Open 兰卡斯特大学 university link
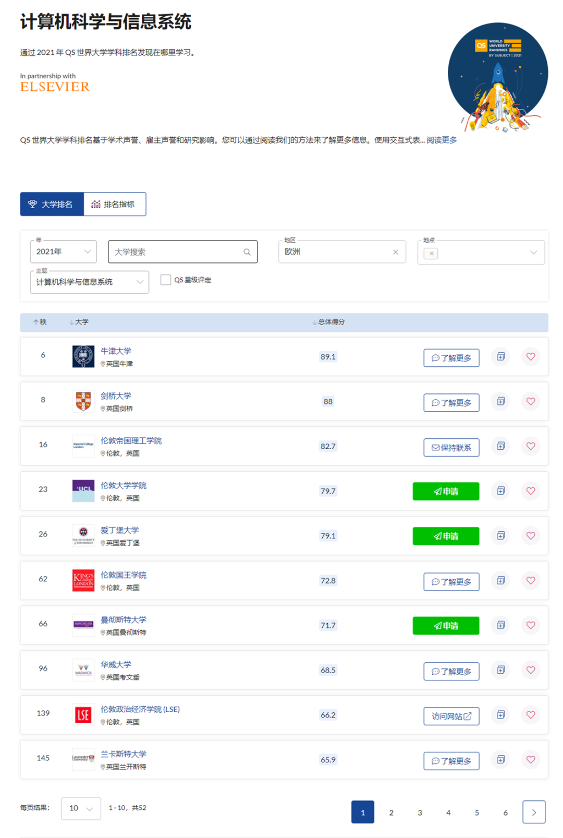 click(124, 755)
